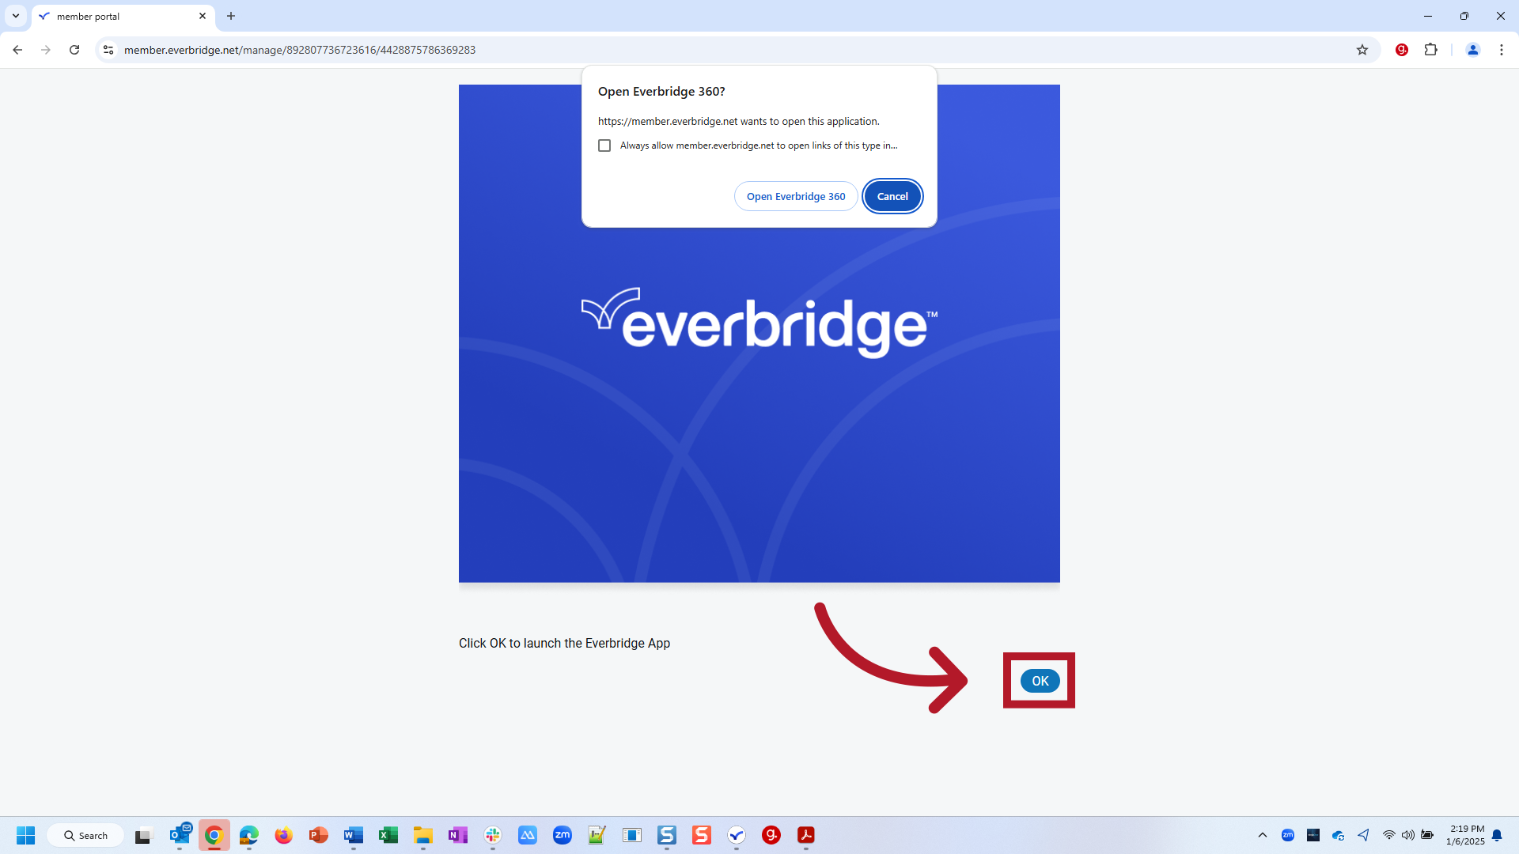Open the Chrome profile avatar
1519x854 pixels.
(1472, 49)
